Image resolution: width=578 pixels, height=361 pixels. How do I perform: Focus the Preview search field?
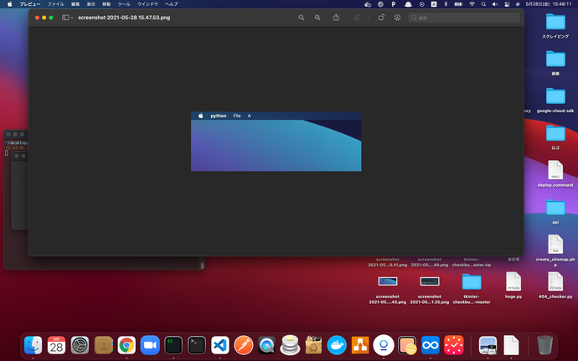[464, 18]
